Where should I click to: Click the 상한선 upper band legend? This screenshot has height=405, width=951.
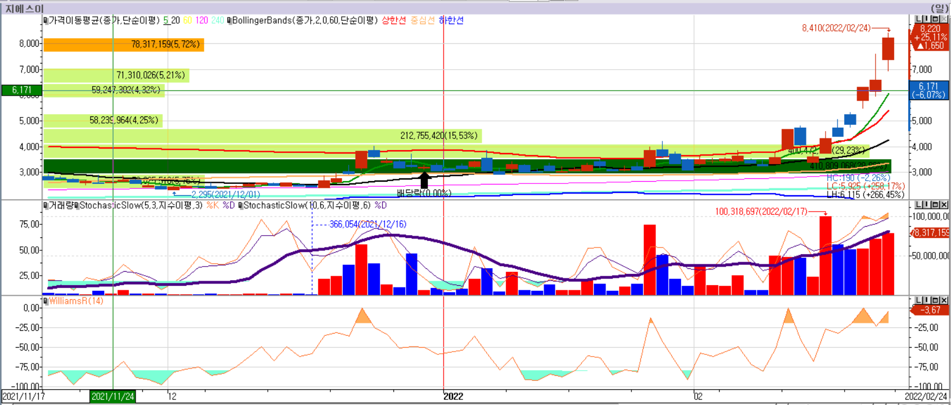click(393, 20)
